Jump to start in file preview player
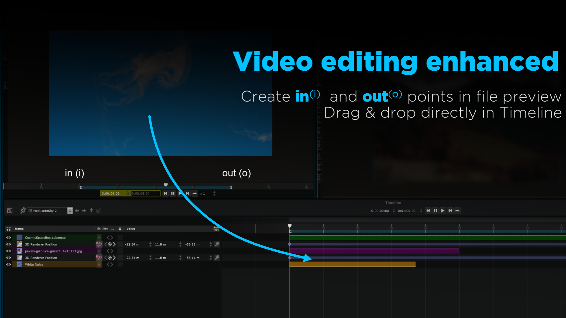This screenshot has height=318, width=566. coord(165,193)
